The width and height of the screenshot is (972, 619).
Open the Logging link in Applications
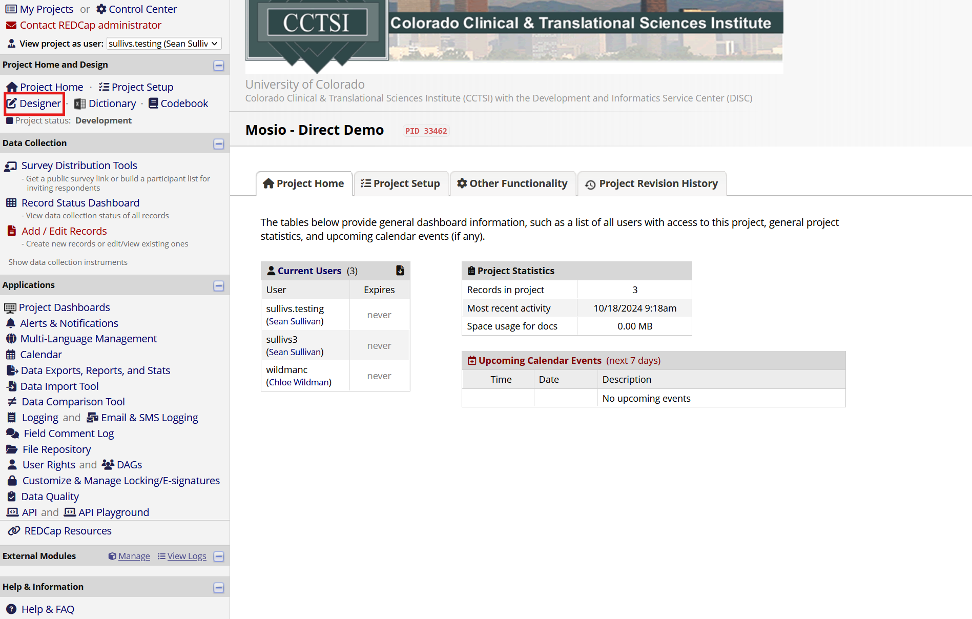coord(40,418)
